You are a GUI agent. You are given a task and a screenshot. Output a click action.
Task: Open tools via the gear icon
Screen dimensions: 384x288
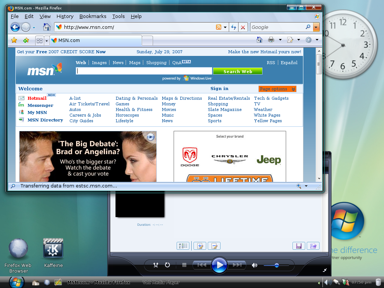pyautogui.click(x=309, y=40)
